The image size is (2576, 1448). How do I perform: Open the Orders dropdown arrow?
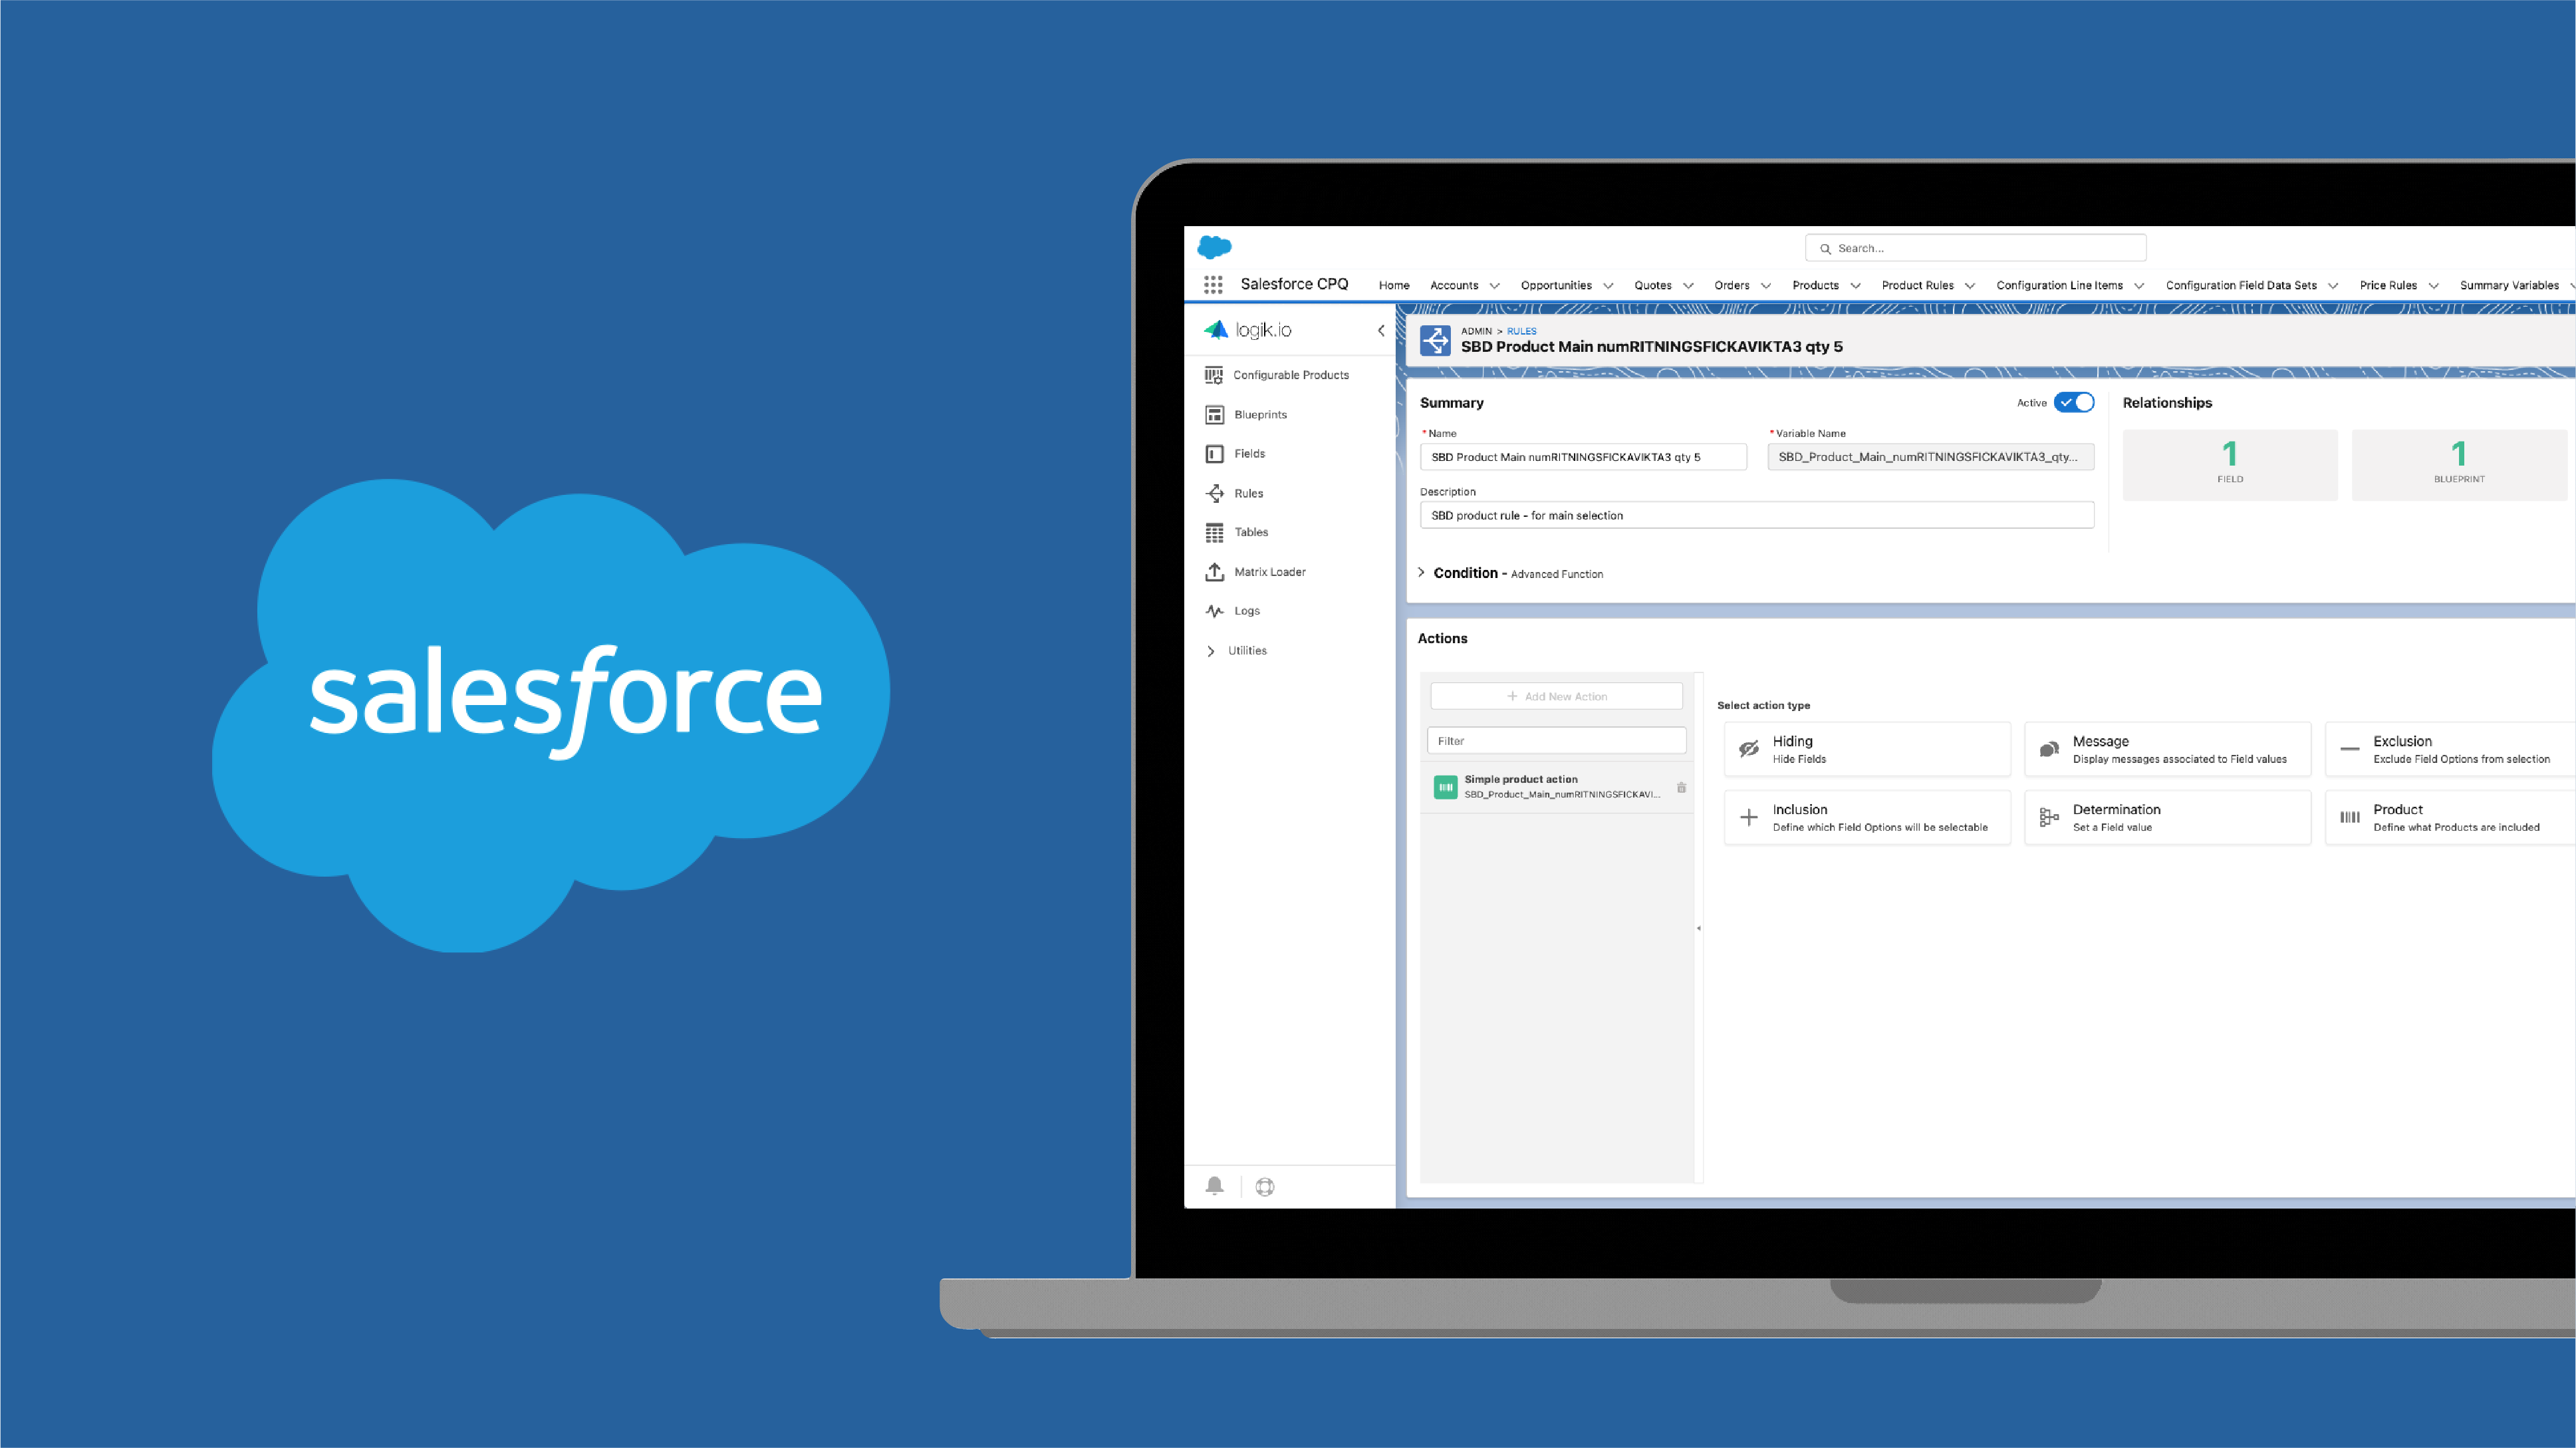(1766, 286)
